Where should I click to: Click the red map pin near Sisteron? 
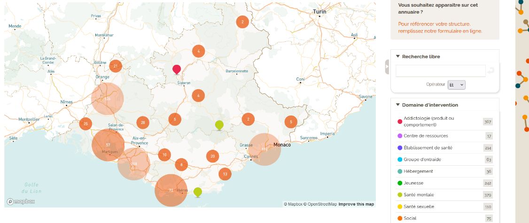pyautogui.click(x=177, y=69)
